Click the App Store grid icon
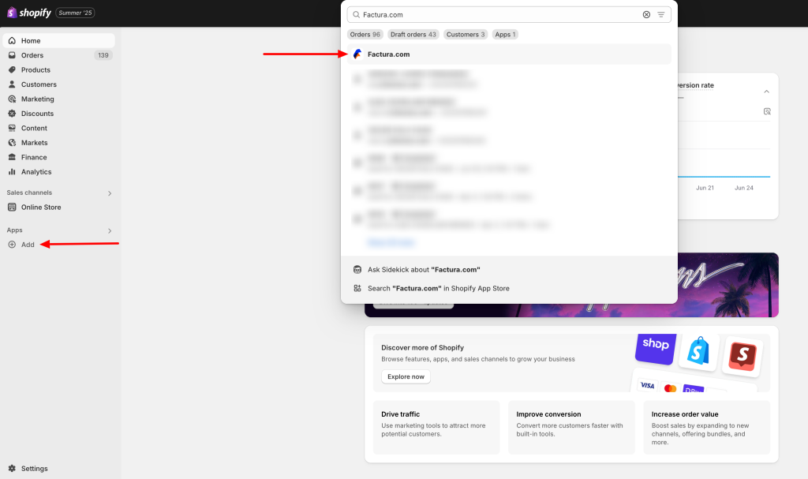Viewport: 808px width, 479px height. tap(357, 289)
